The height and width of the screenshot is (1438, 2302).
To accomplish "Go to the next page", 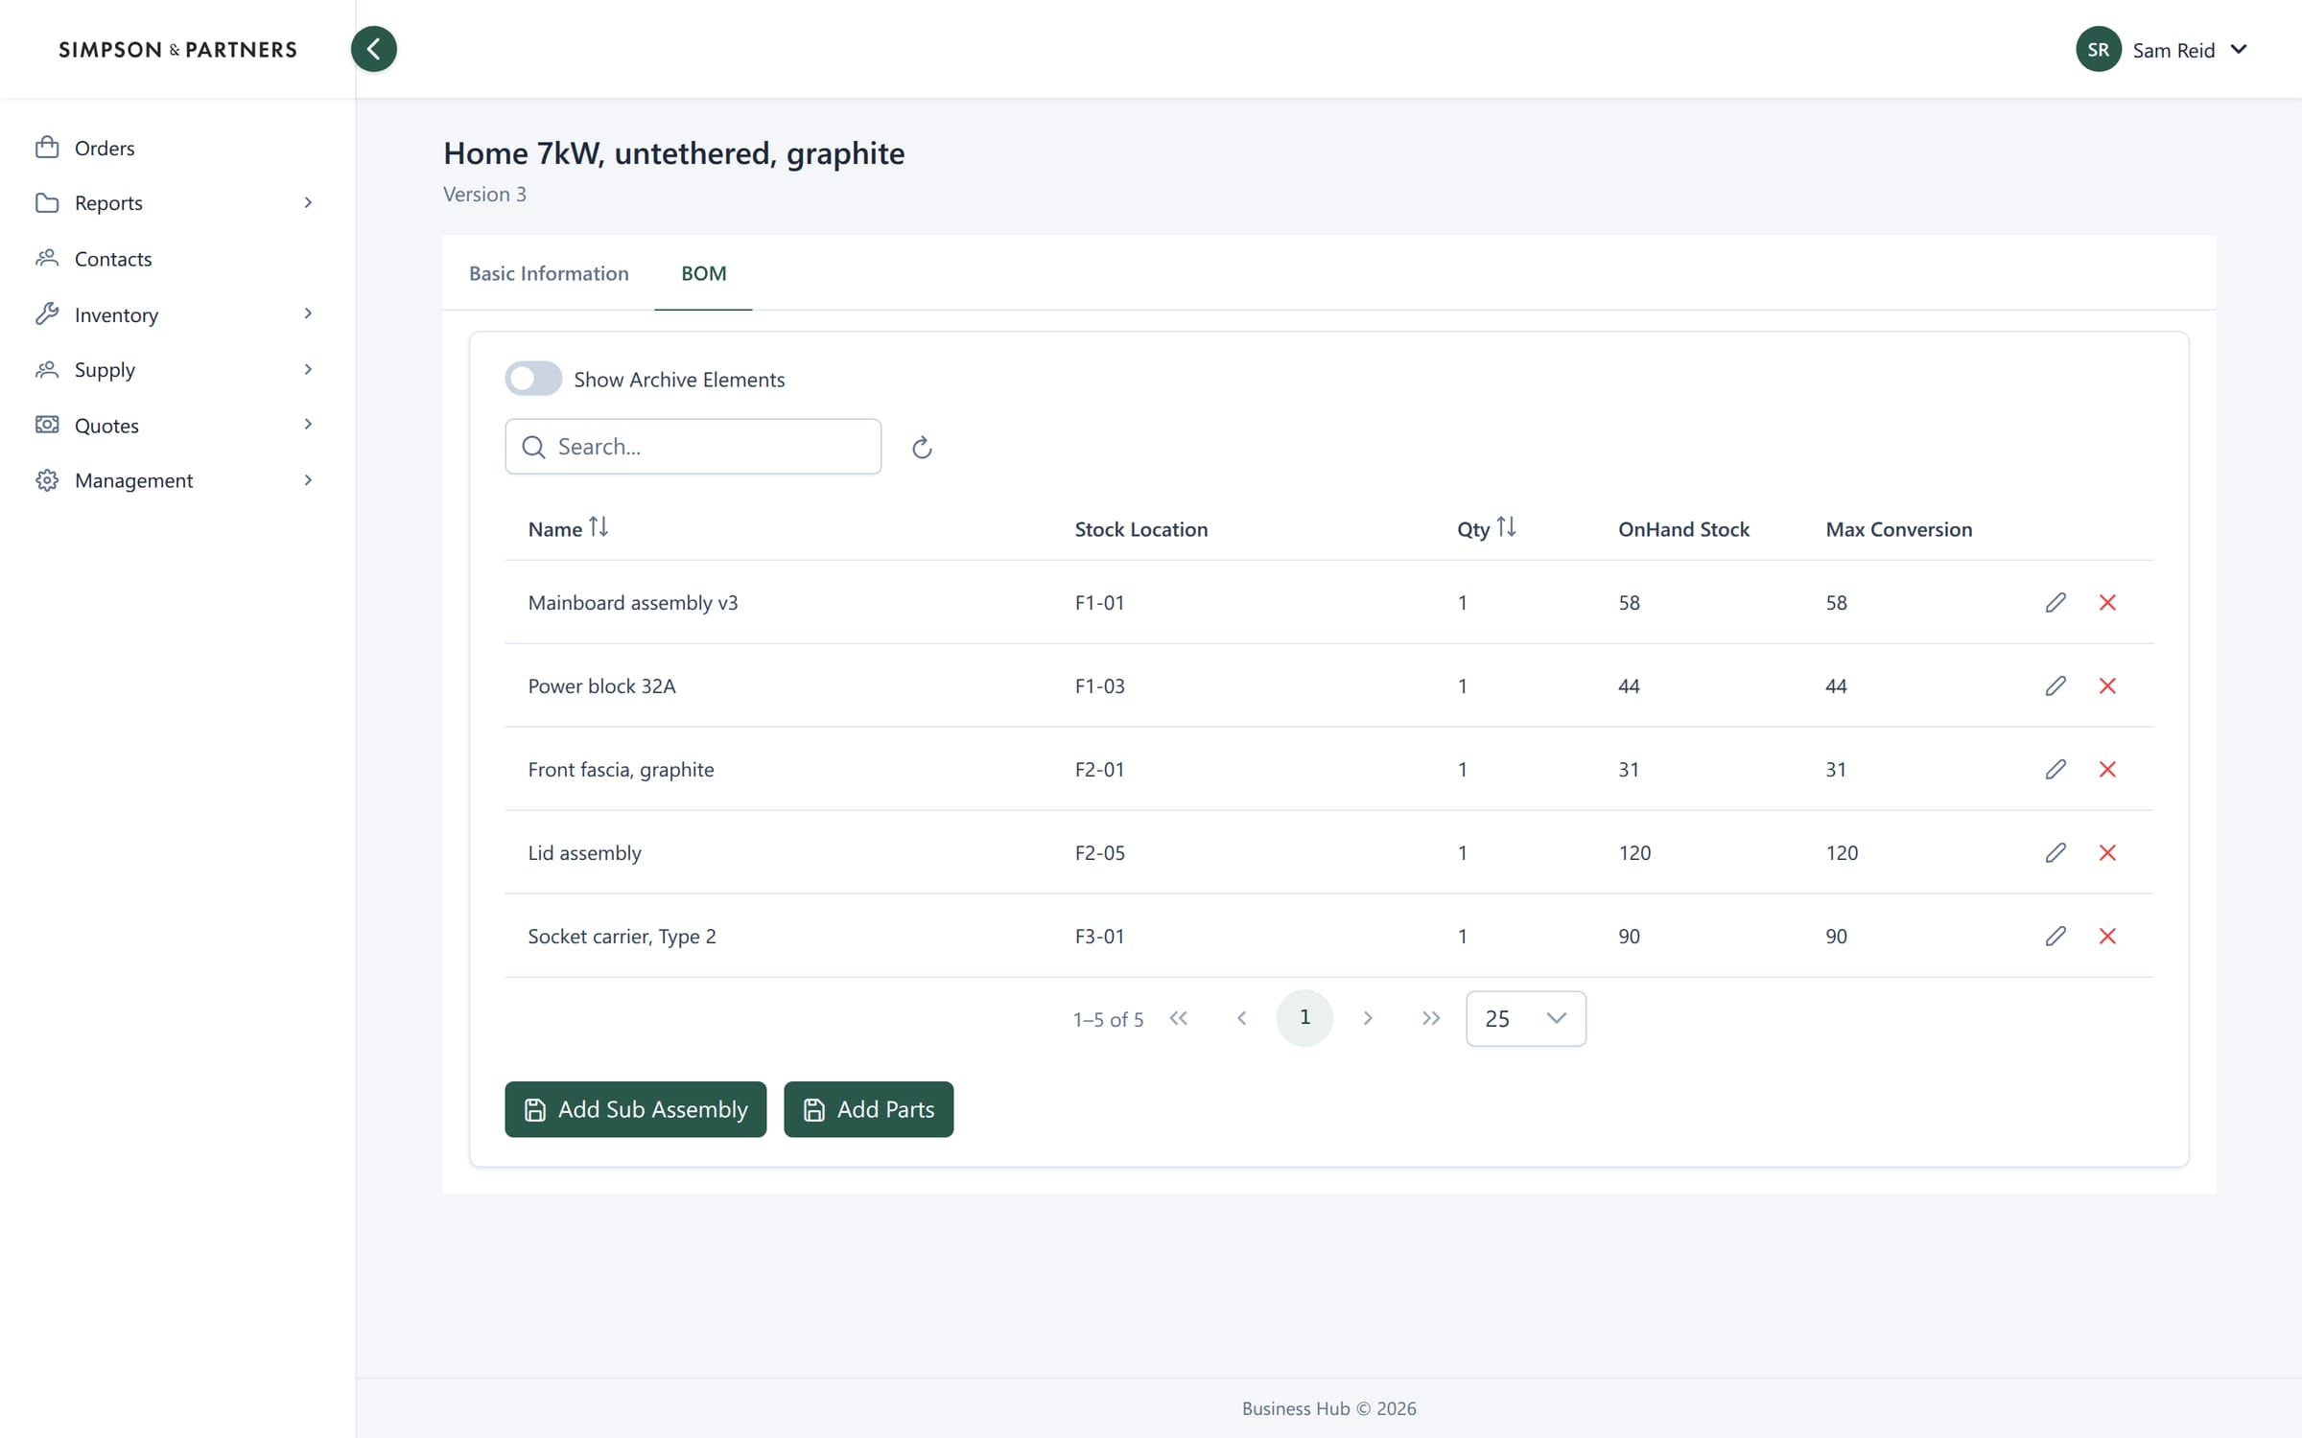I will pyautogui.click(x=1368, y=1018).
